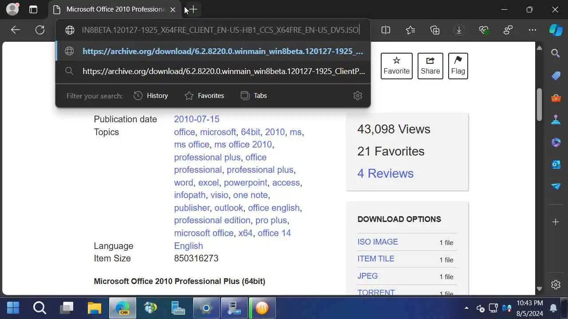This screenshot has height=319, width=568.
Task: Open the tab actions menu icon
Action: [x=33, y=9]
